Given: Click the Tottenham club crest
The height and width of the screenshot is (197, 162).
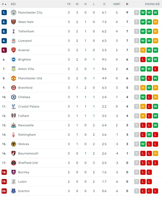Looking at the screenshot, I should coord(14,31).
